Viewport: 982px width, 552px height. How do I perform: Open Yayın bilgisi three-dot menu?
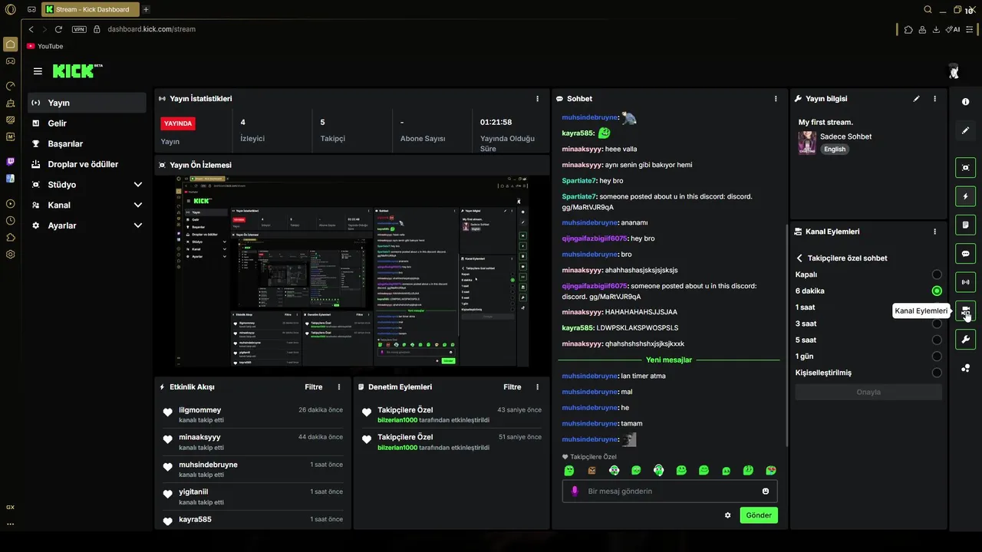(x=934, y=99)
